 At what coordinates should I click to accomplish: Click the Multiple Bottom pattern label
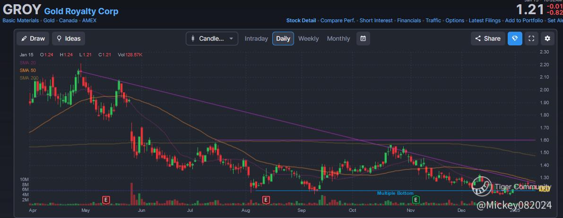[395, 193]
